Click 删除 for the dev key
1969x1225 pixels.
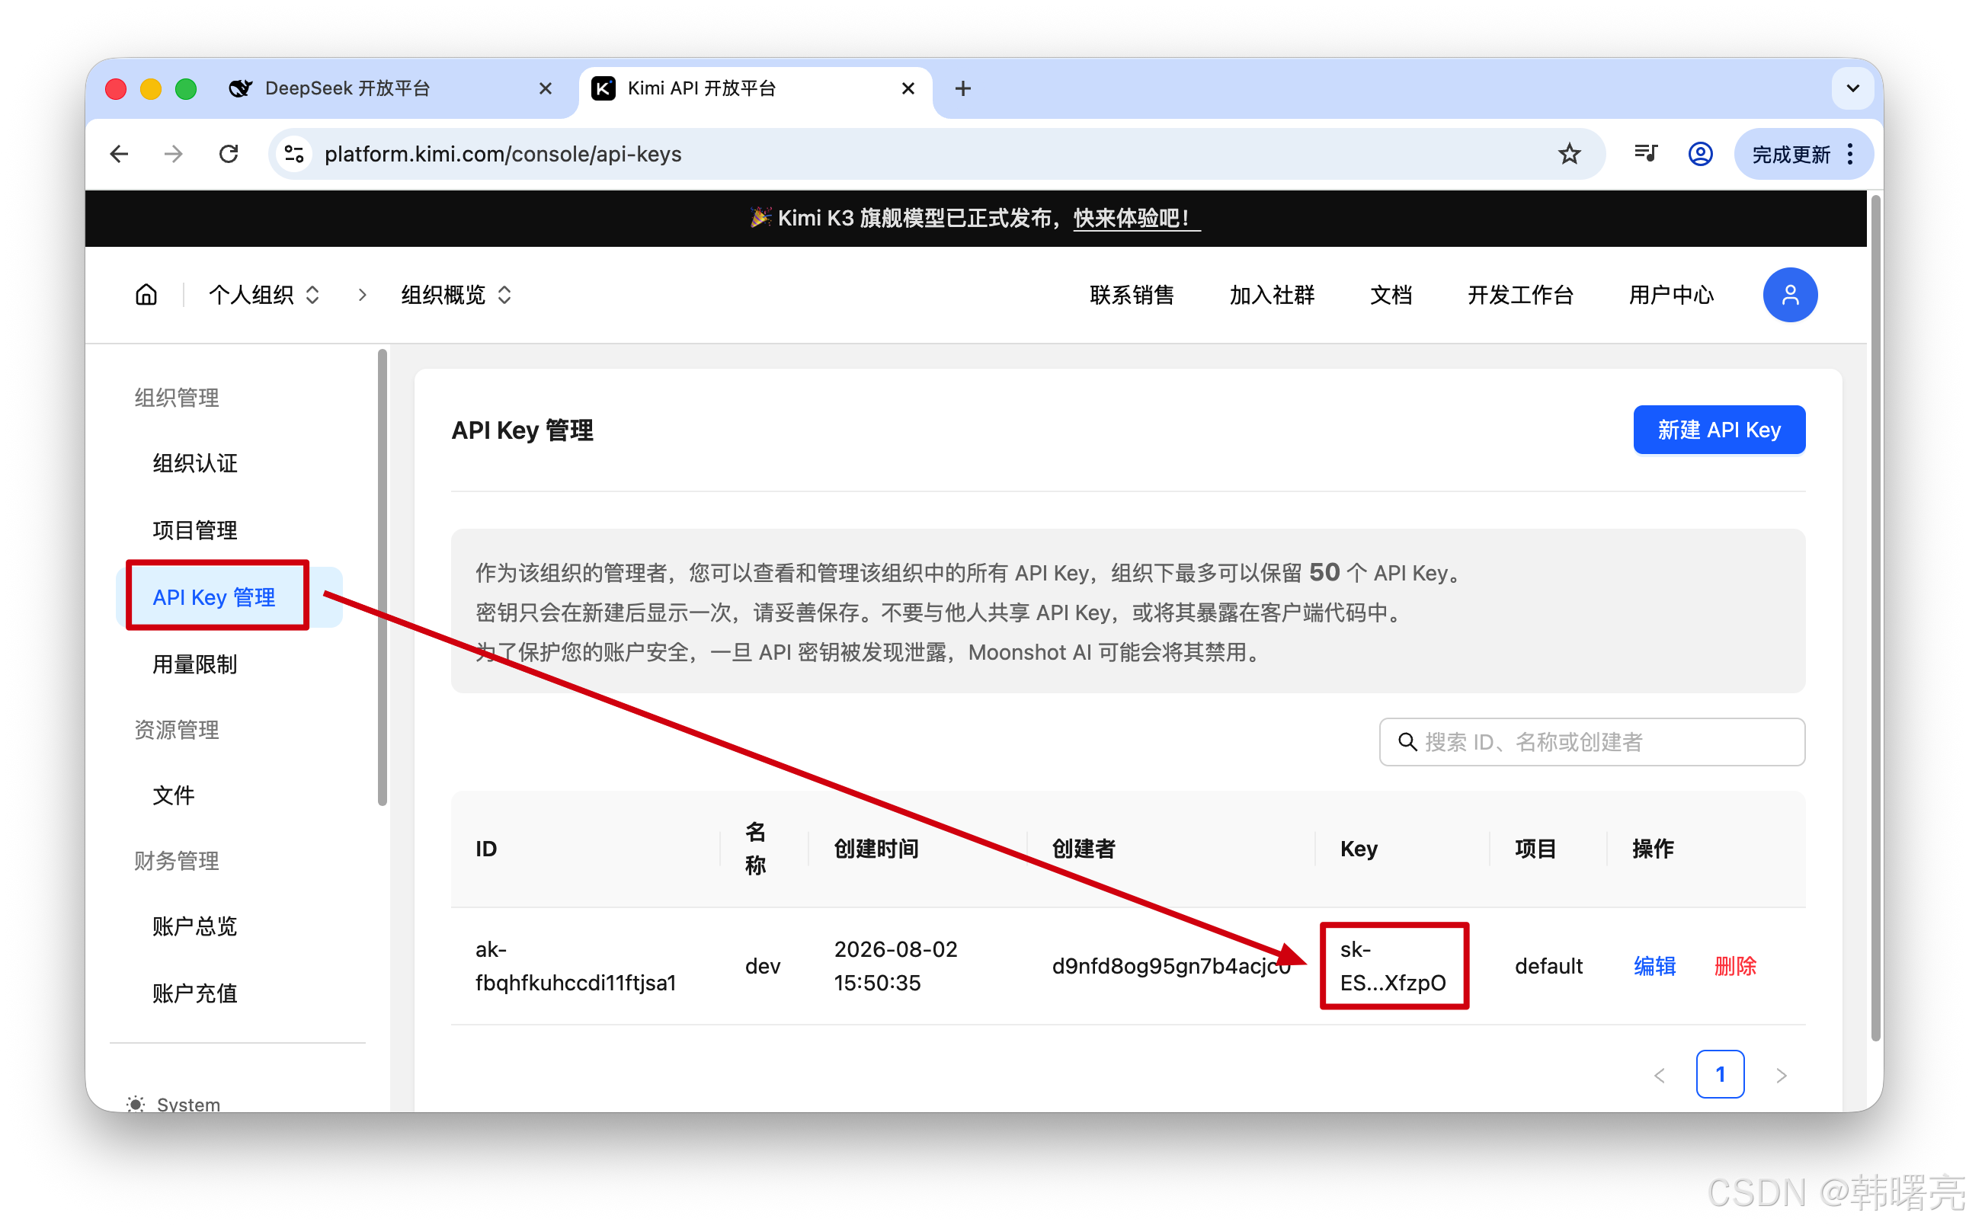[x=1735, y=966]
